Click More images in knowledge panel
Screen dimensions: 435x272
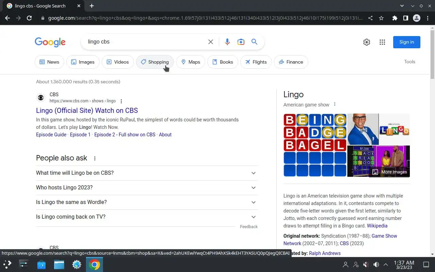click(x=390, y=172)
